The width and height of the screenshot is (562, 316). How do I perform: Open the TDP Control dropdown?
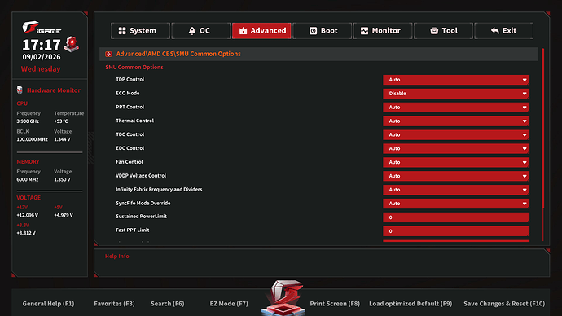[456, 80]
